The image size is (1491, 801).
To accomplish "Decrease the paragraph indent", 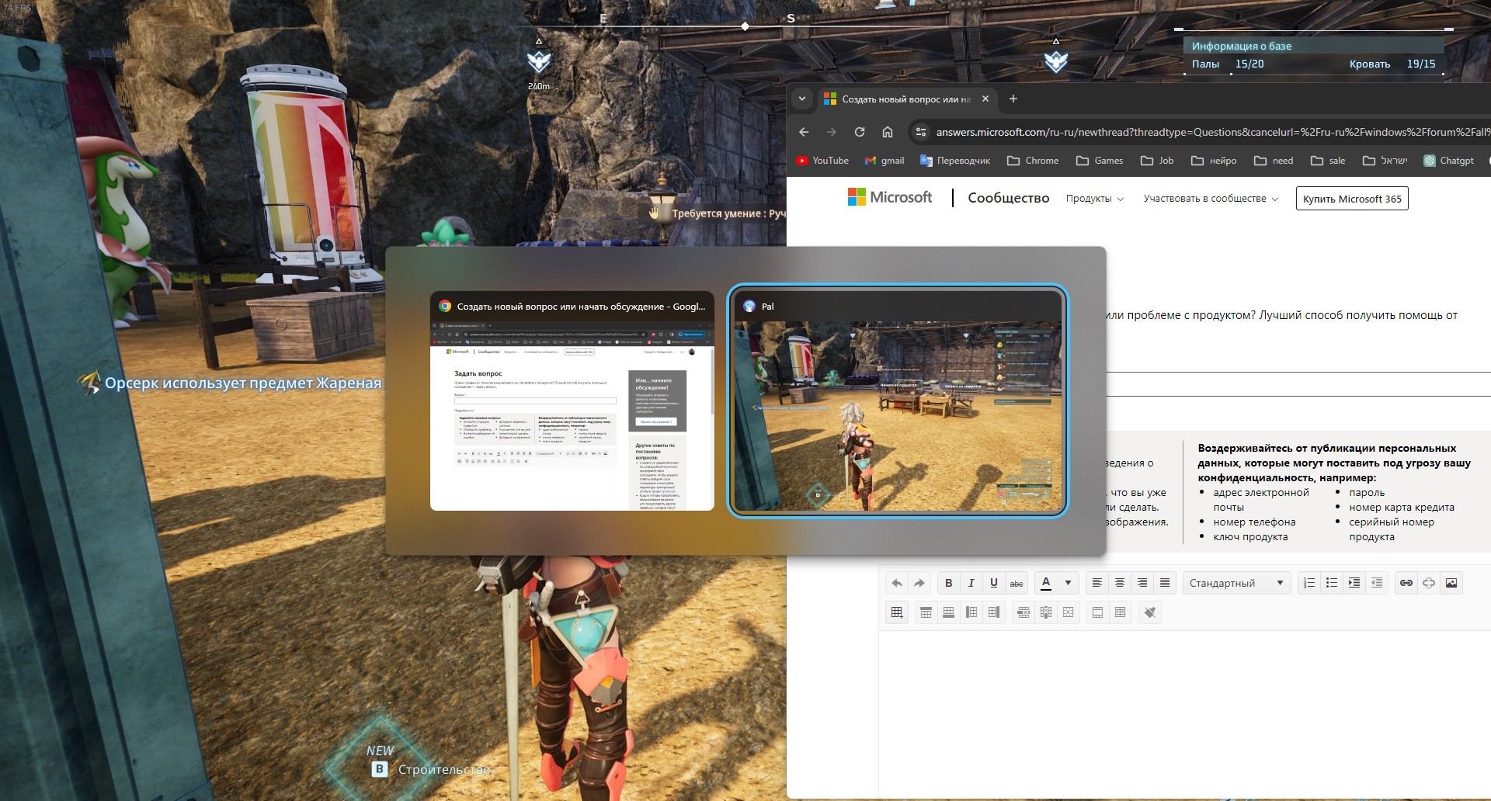I will tap(1377, 583).
